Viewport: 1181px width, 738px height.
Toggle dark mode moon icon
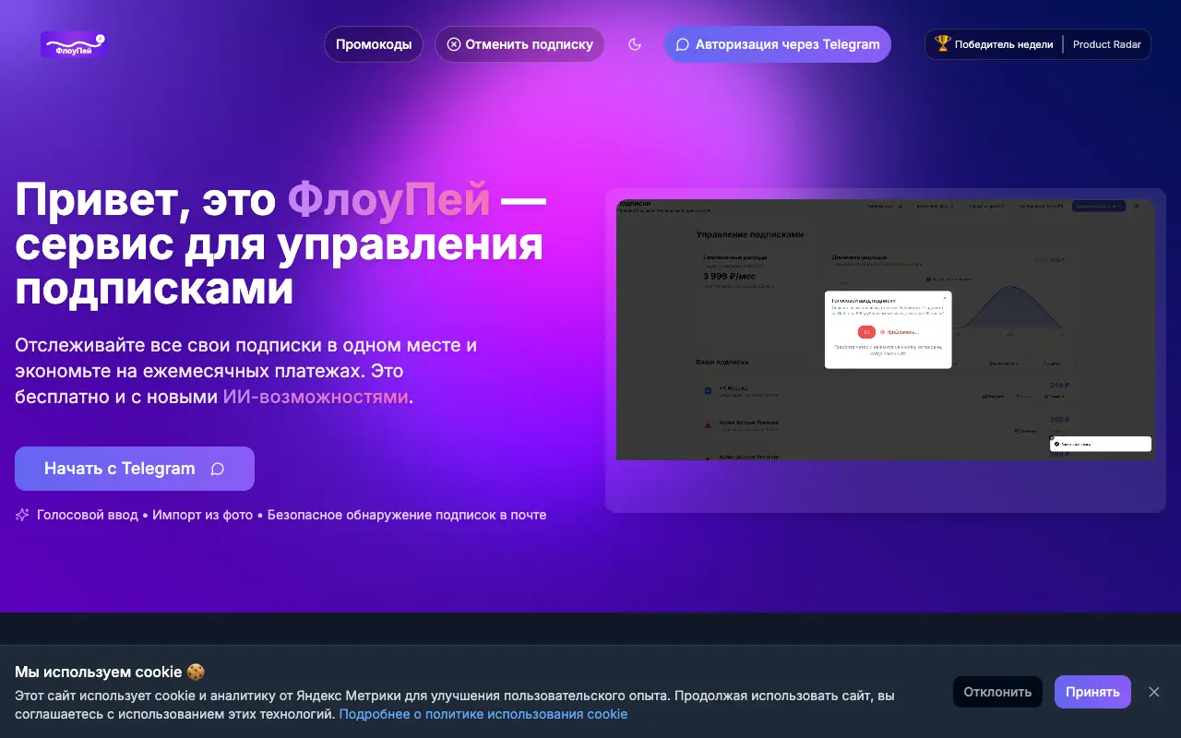pos(635,44)
